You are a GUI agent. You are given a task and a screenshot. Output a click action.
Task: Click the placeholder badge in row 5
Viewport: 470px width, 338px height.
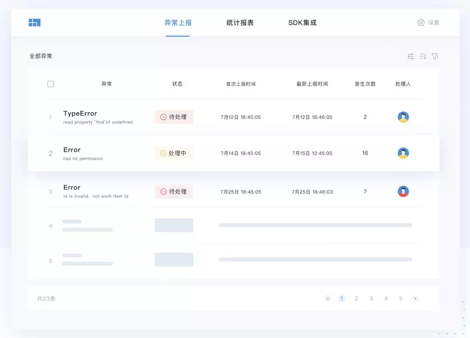[174, 260]
